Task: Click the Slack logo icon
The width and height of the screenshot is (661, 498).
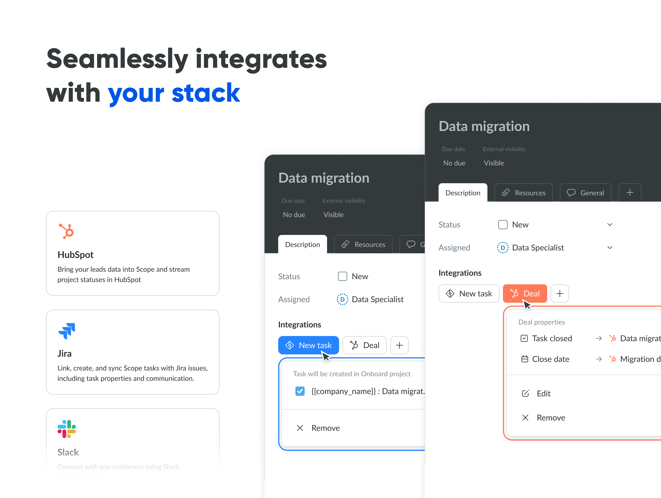Action: pyautogui.click(x=67, y=429)
